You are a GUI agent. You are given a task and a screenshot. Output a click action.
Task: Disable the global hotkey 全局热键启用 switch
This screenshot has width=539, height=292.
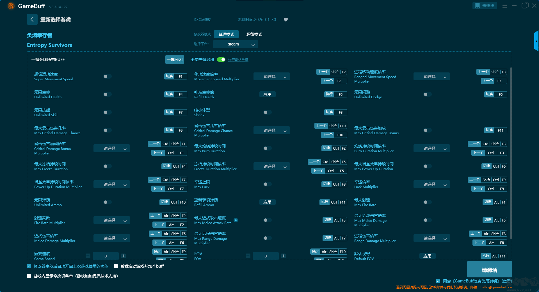(221, 60)
